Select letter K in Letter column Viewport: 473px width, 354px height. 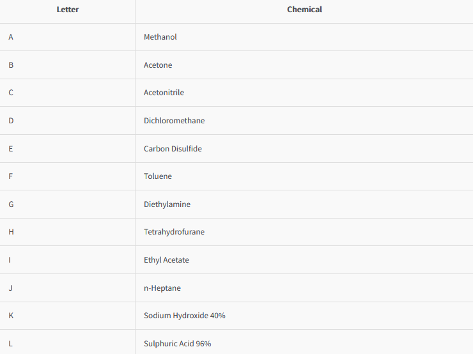pos(11,316)
